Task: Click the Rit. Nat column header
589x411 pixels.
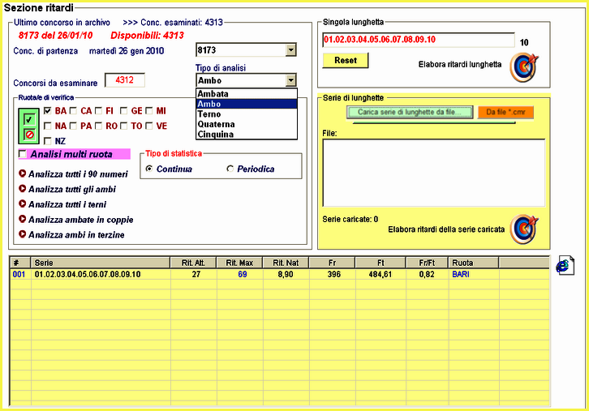Action: coord(286,263)
